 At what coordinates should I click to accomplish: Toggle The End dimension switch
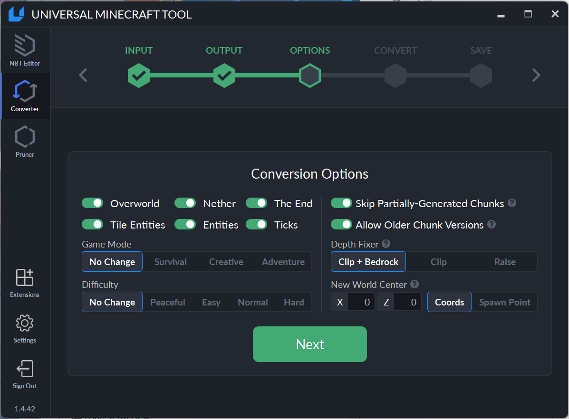point(257,203)
